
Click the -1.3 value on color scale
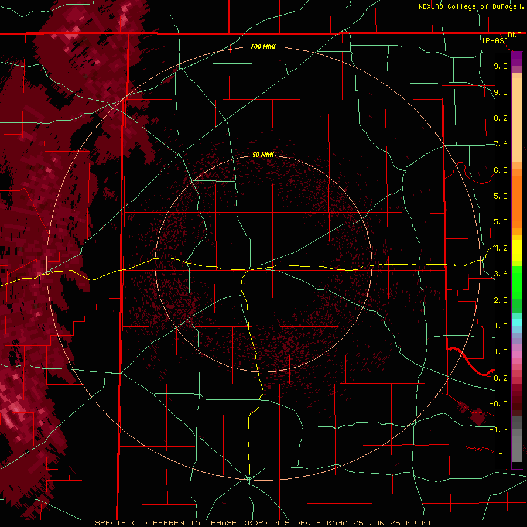coord(498,430)
